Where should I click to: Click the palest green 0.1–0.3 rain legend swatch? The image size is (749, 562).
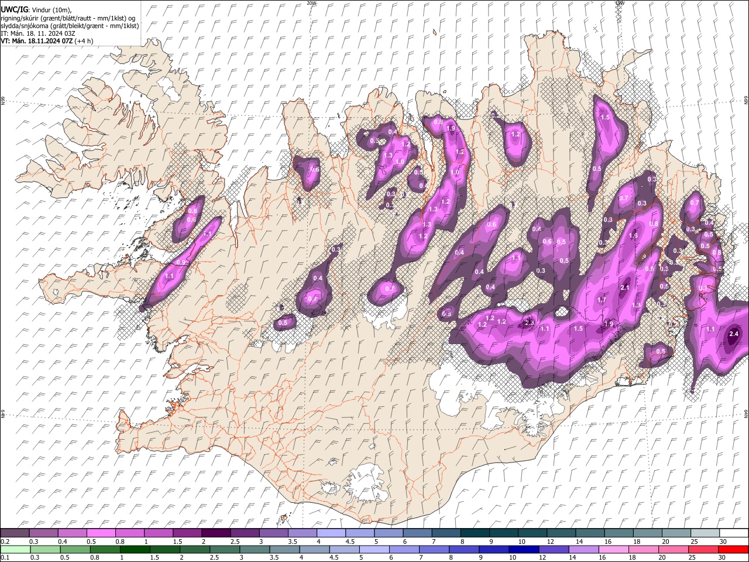pos(15,550)
